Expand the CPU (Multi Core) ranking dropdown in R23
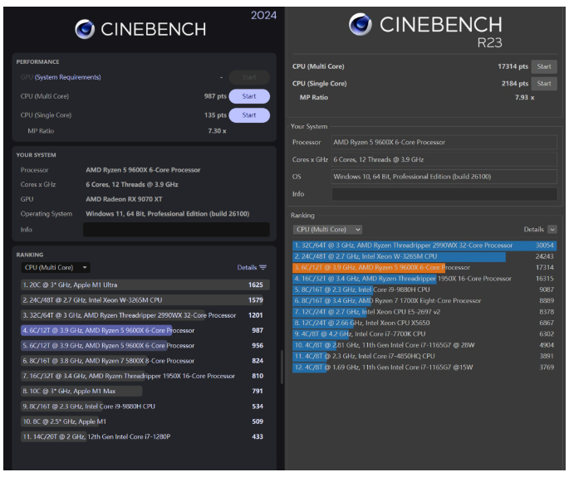Viewport: 569px width, 477px height. (328, 229)
